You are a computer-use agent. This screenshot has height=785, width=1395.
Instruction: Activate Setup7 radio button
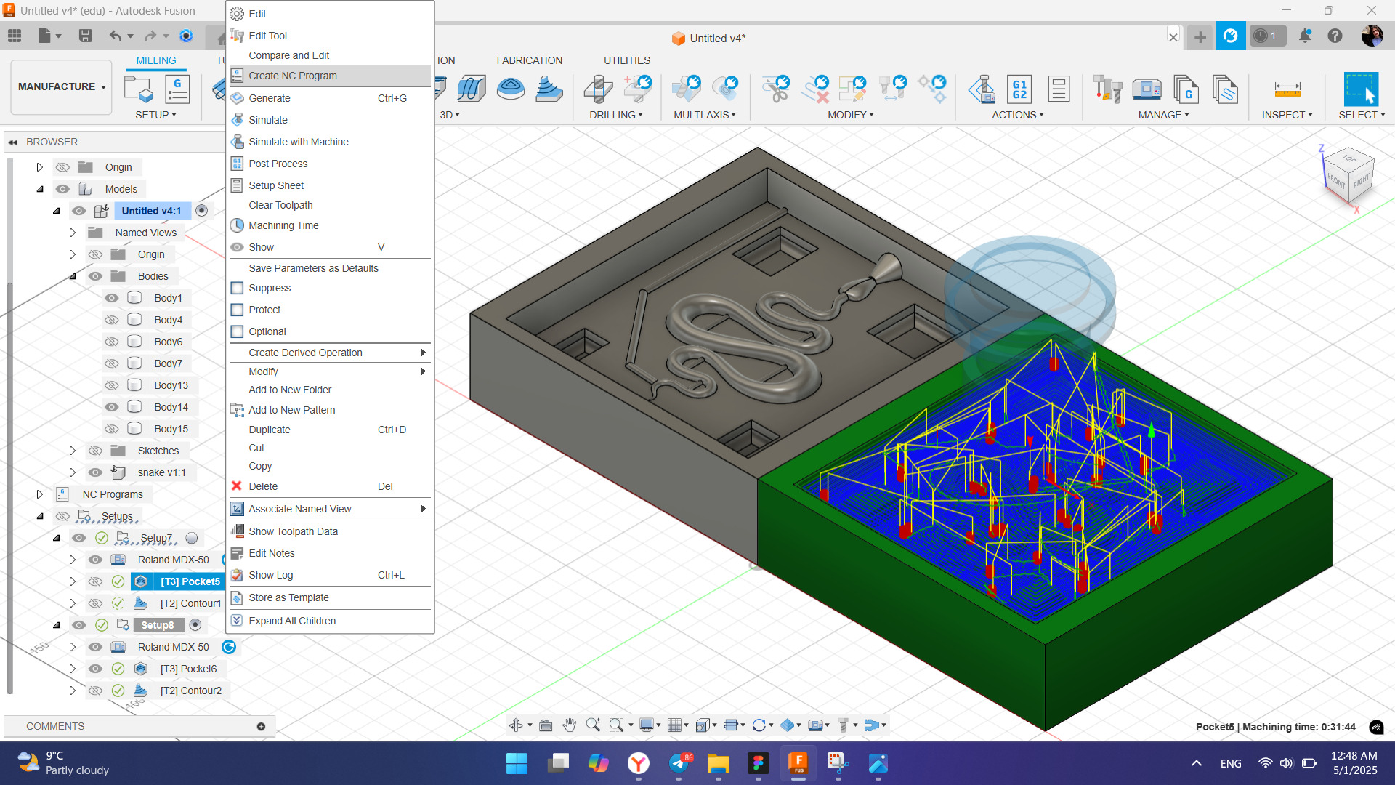(192, 538)
